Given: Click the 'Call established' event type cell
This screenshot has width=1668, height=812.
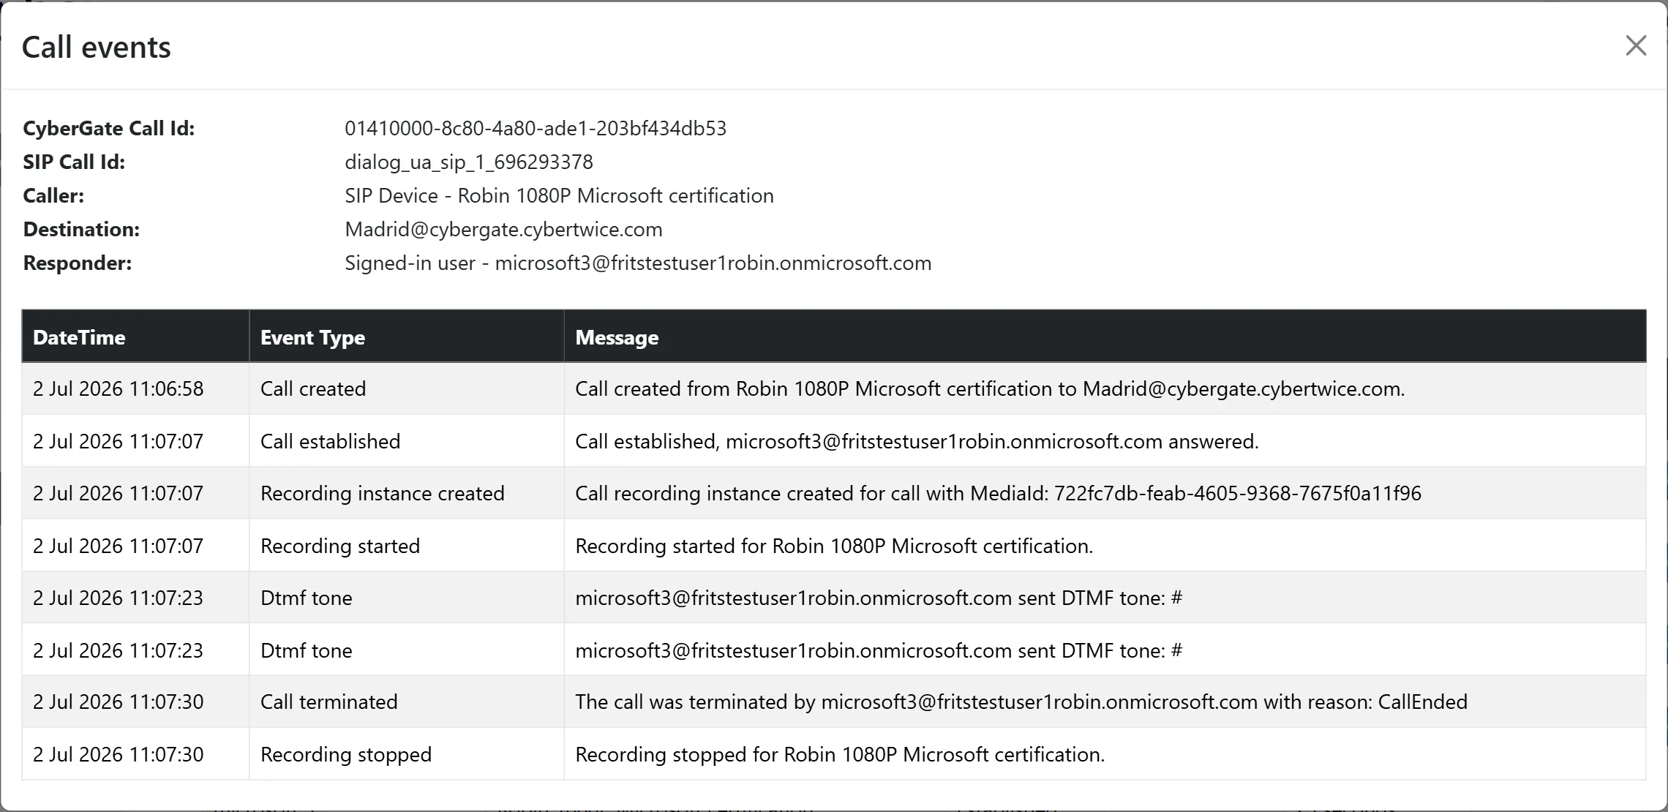Looking at the screenshot, I should pyautogui.click(x=407, y=441).
